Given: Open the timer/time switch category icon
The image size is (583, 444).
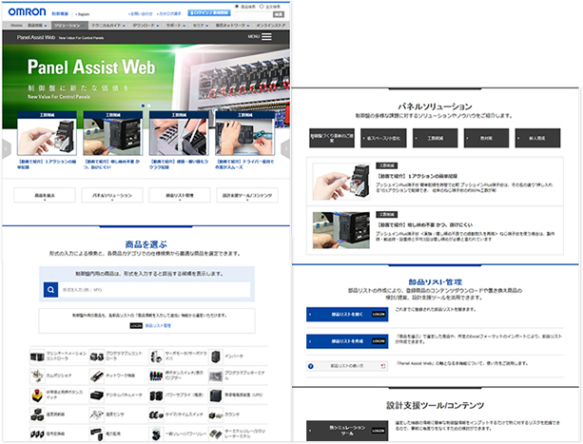Looking at the screenshot, I should click(156, 415).
